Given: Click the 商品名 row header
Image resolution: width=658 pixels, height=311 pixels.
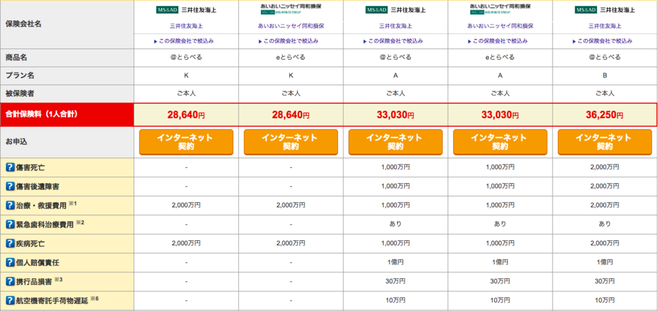Looking at the screenshot, I should tap(67, 58).
